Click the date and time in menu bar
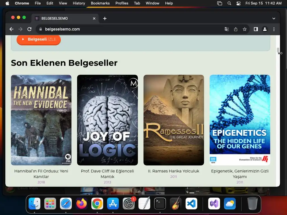Screen dimensions: 287x215 click(263, 3)
